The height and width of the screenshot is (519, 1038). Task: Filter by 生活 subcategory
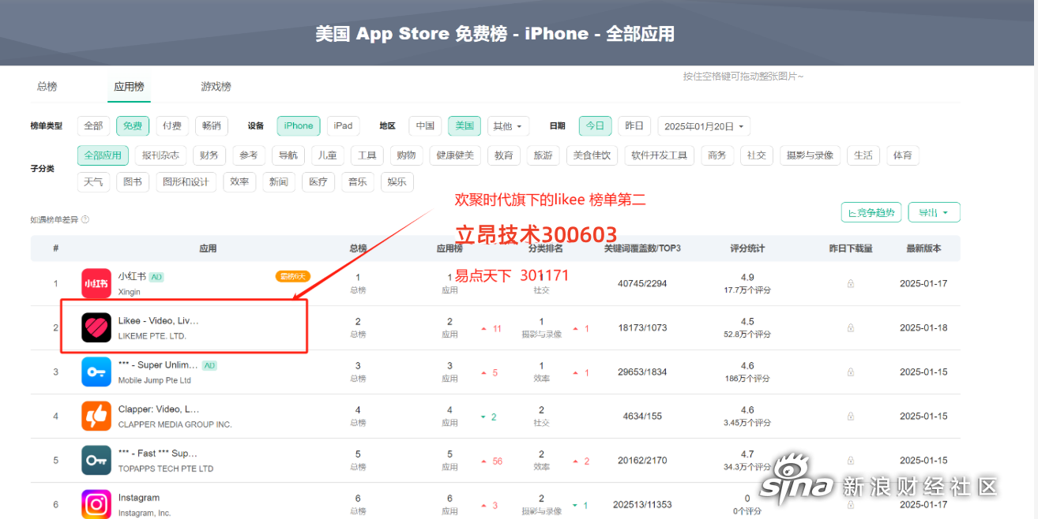pyautogui.click(x=863, y=155)
